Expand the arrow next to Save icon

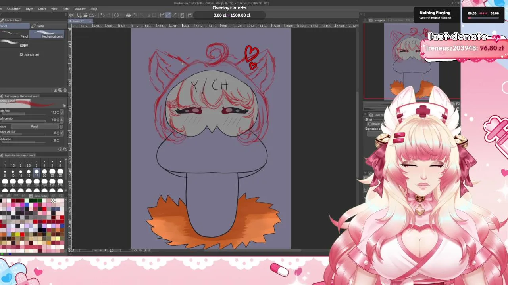(96, 15)
